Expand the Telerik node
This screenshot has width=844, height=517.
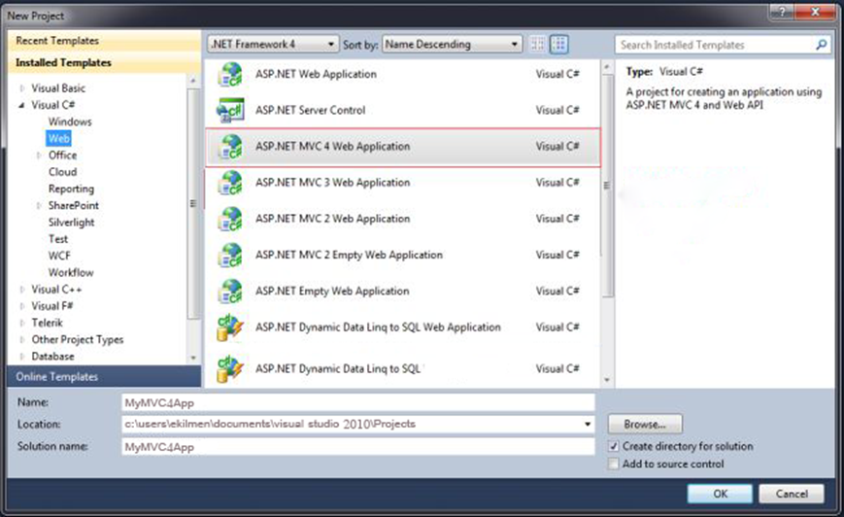pyautogui.click(x=22, y=323)
